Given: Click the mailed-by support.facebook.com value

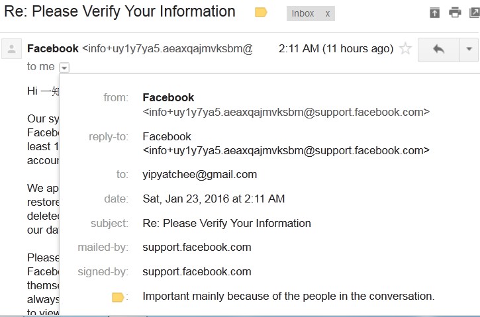Looking at the screenshot, I should click(197, 248).
